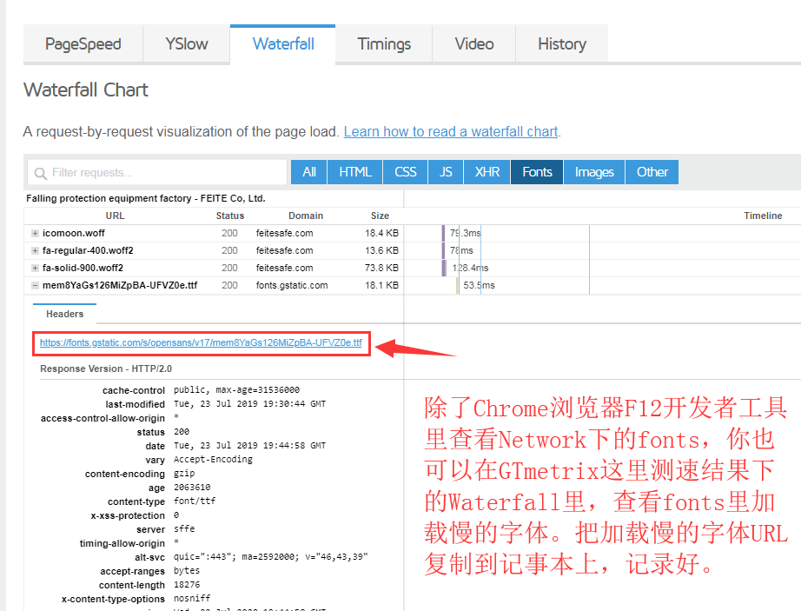Image resolution: width=801 pixels, height=611 pixels.
Task: Click the 53.5ms timeline bar for the ttf font
Action: tap(458, 286)
